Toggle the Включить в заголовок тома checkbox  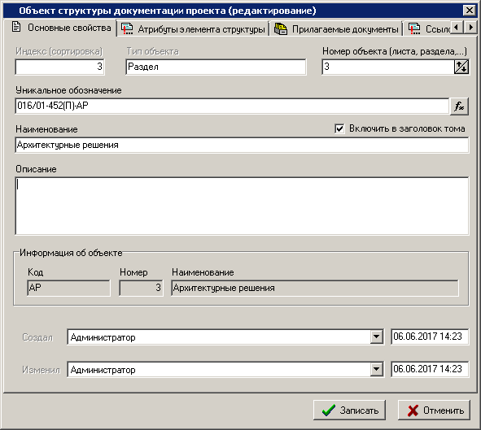pos(339,128)
